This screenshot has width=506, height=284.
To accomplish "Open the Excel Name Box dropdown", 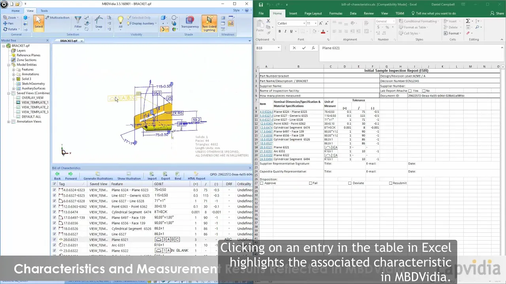I will pos(278,48).
